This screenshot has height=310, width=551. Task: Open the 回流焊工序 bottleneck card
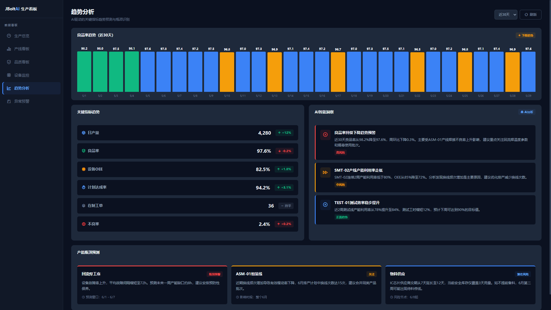(x=152, y=285)
